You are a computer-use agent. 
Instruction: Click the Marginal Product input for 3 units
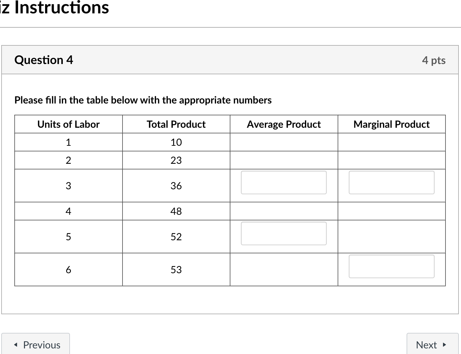pyautogui.click(x=391, y=182)
